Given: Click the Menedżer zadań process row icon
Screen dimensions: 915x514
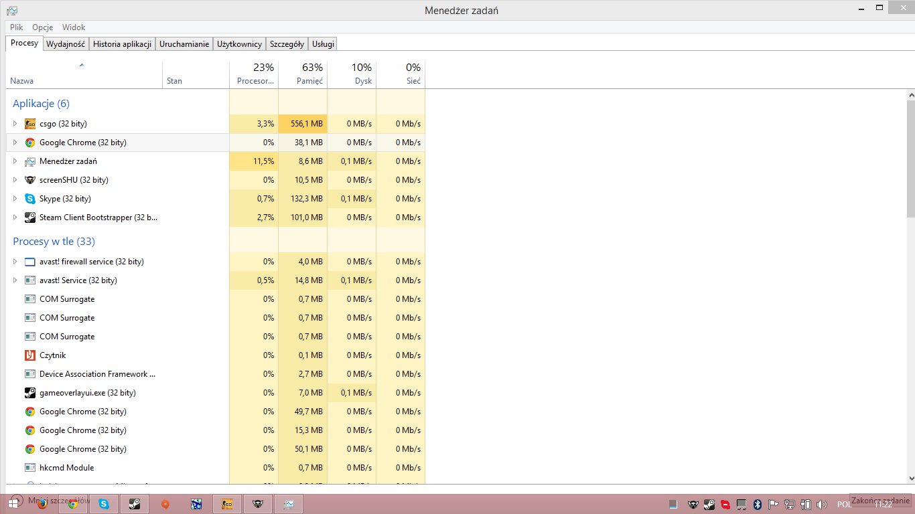Looking at the screenshot, I should (x=30, y=161).
